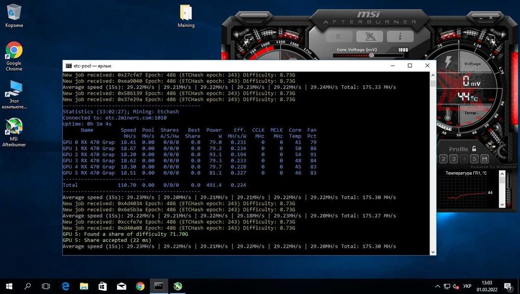Click 'GPU 5: Share accepted (22 ms)' line
Image resolution: width=520 pixels, height=294 pixels.
(x=107, y=240)
